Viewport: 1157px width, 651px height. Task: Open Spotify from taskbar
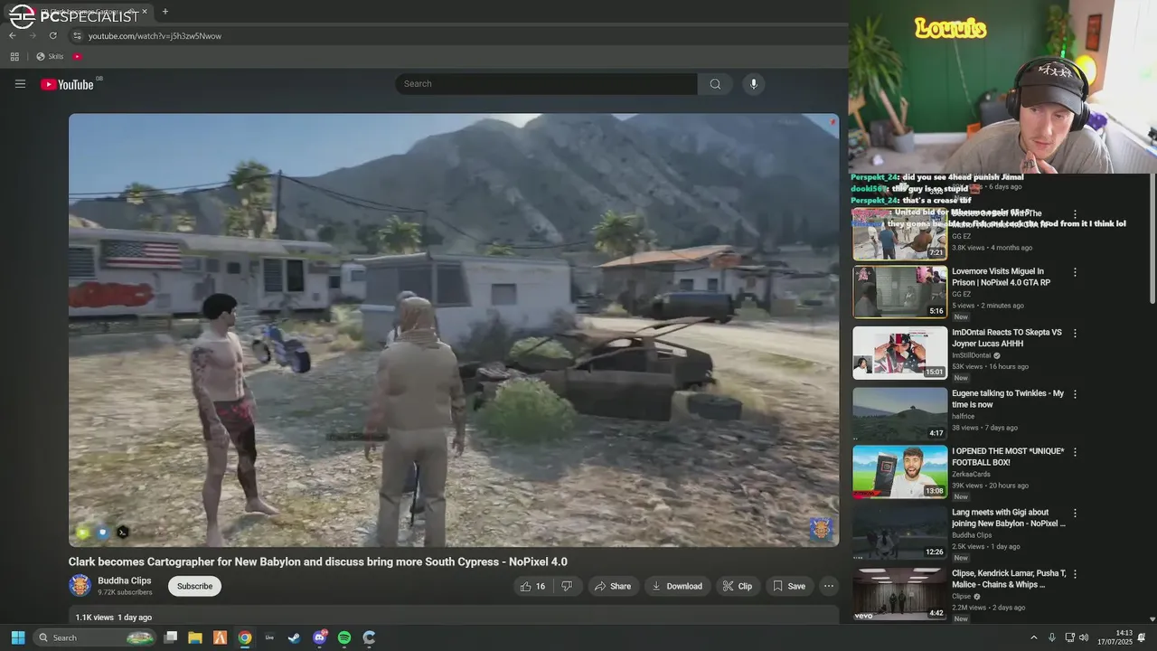click(344, 637)
